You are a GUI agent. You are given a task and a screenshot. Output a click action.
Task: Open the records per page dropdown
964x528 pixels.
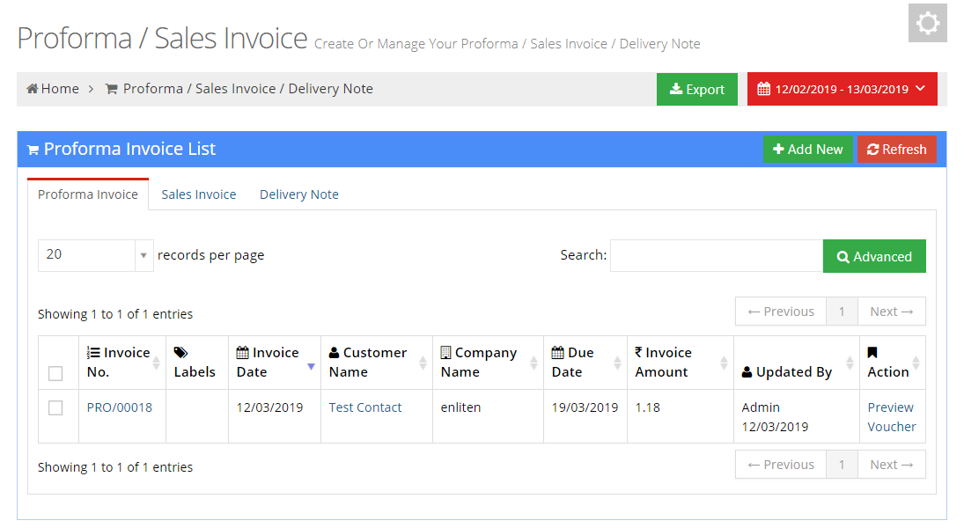click(95, 255)
